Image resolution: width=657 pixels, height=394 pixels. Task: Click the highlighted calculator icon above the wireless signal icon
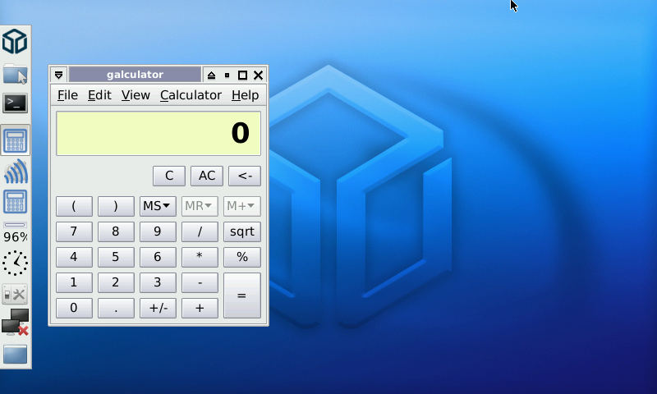15,140
